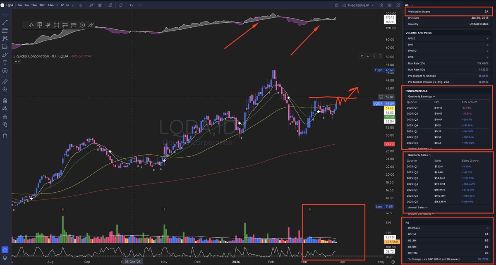The width and height of the screenshot is (496, 265).
Task: Click the Weinstein Stages row
Action: (x=448, y=12)
